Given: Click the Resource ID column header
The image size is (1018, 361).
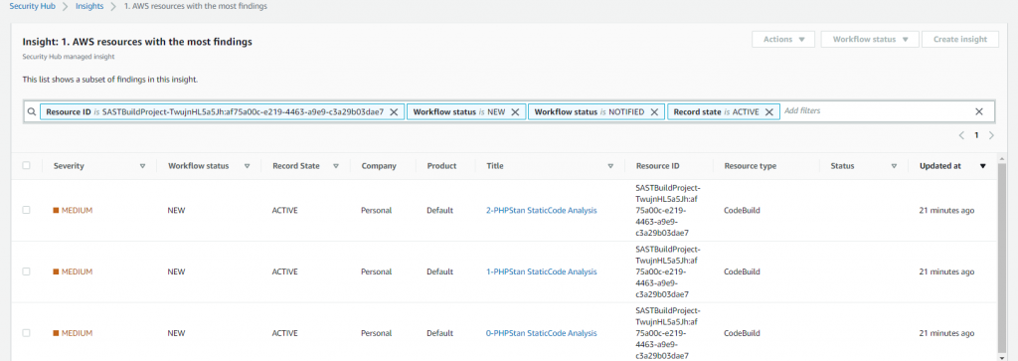Looking at the screenshot, I should coord(658,166).
